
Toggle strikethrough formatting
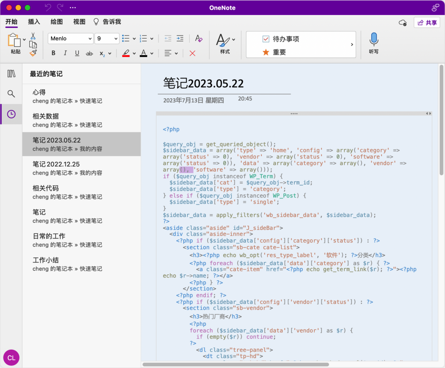90,53
